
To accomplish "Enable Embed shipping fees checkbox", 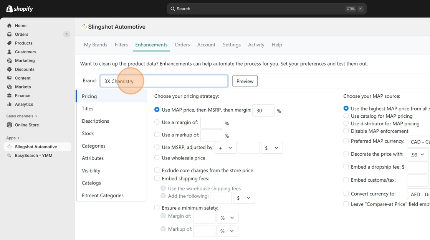I will 157,178.
